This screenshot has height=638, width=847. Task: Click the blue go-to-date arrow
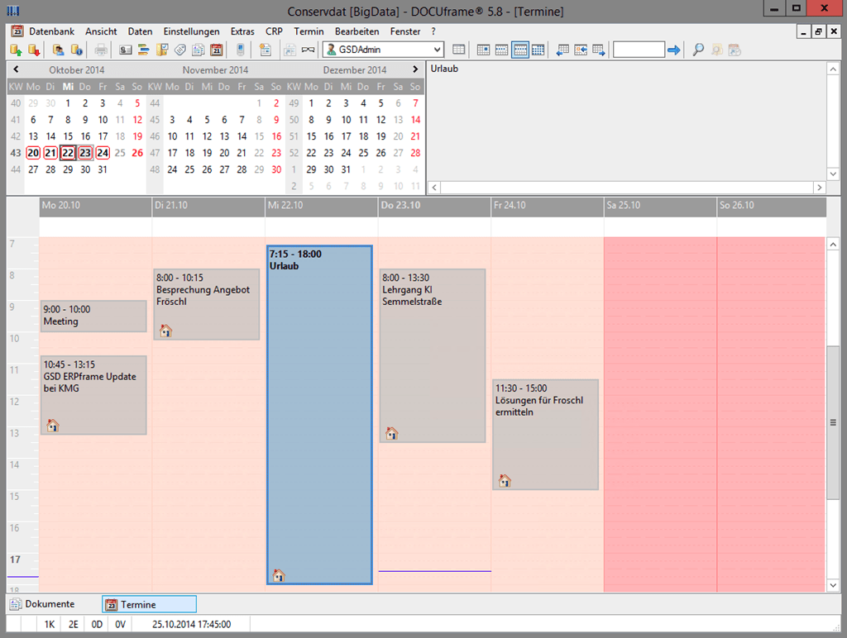click(673, 50)
